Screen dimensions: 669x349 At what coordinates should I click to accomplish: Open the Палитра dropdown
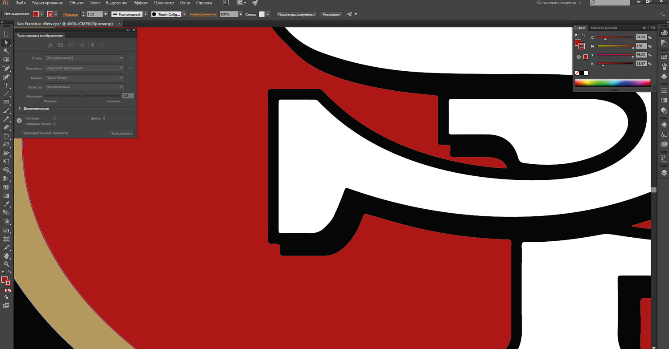(x=84, y=87)
